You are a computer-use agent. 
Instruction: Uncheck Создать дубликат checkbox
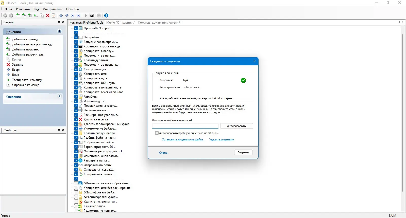click(x=76, y=60)
